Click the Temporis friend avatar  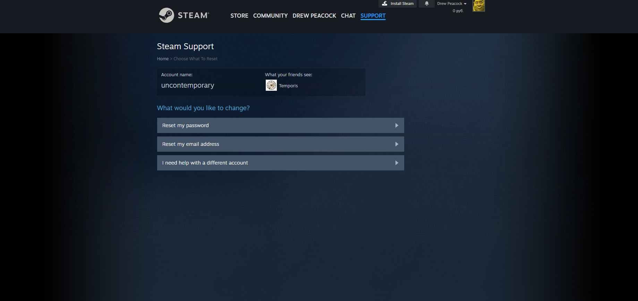click(271, 85)
